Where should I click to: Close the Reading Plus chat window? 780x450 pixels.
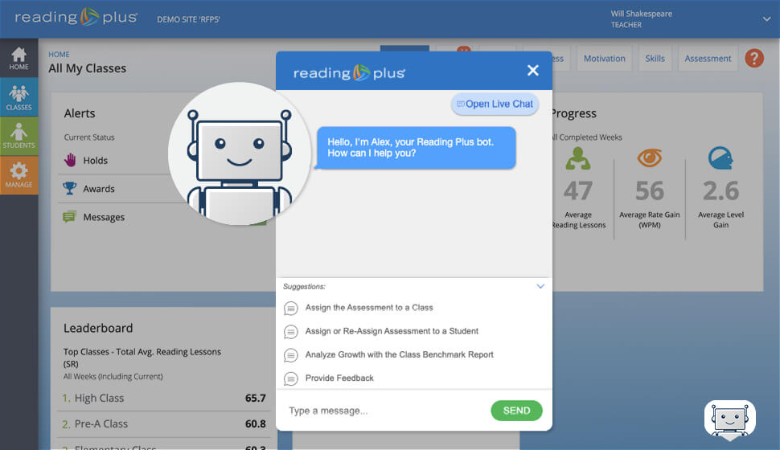533,71
